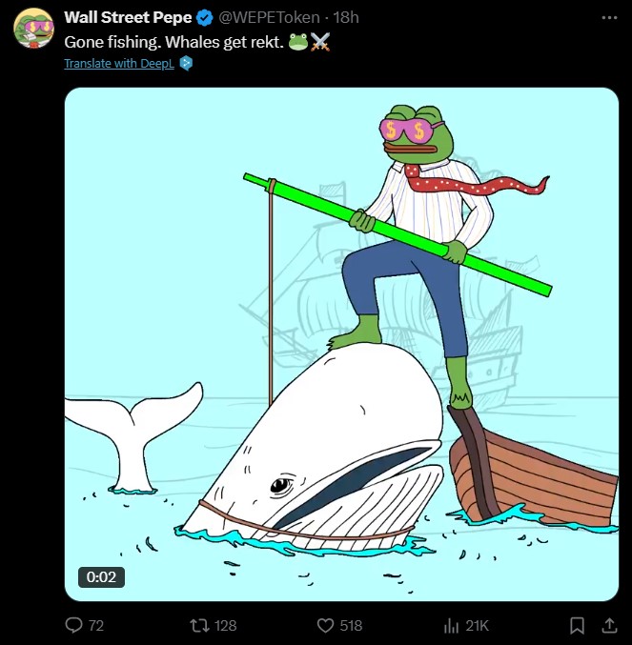
Task: Click the @WEPEToken handle
Action: 269,18
